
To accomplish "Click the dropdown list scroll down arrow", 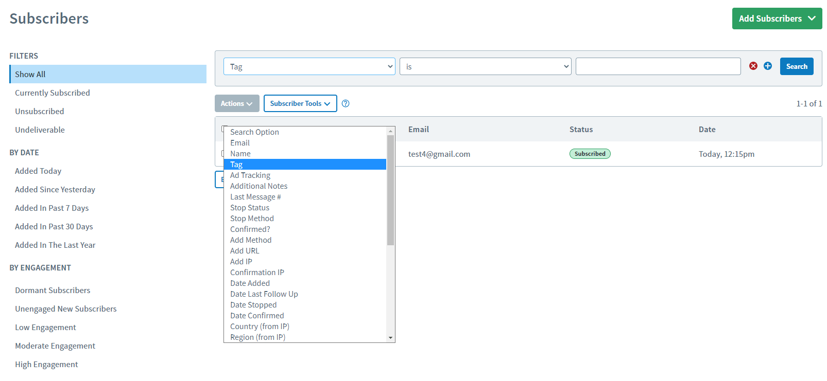I will (390, 338).
